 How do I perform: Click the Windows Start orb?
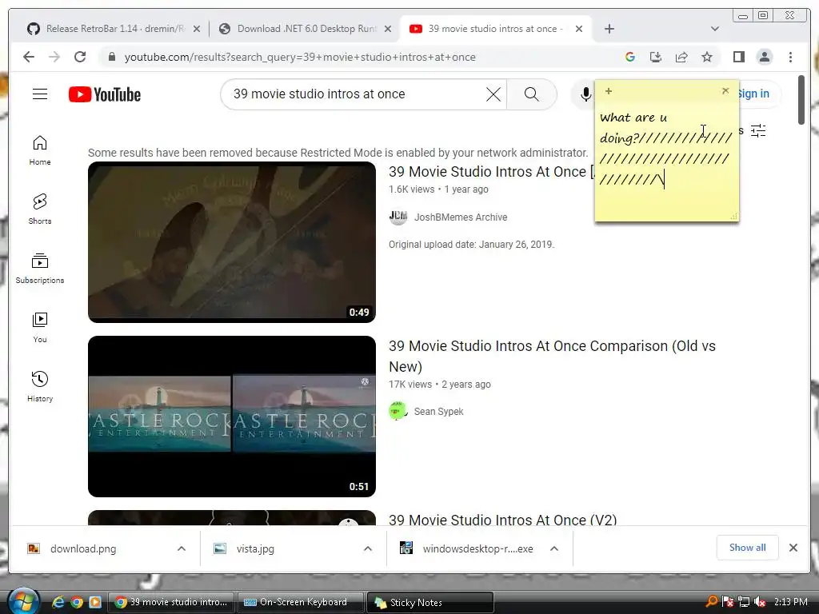(23, 601)
